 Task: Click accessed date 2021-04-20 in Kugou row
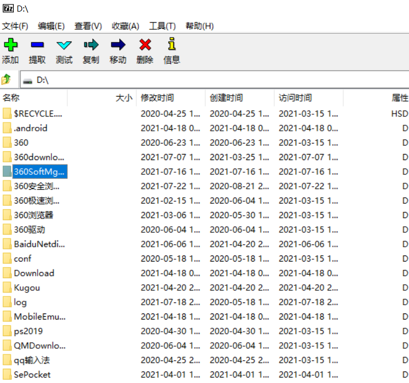(309, 288)
